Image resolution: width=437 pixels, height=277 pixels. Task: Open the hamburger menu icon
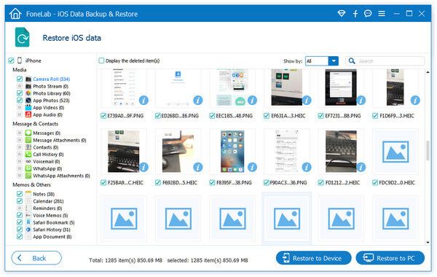[x=382, y=13]
